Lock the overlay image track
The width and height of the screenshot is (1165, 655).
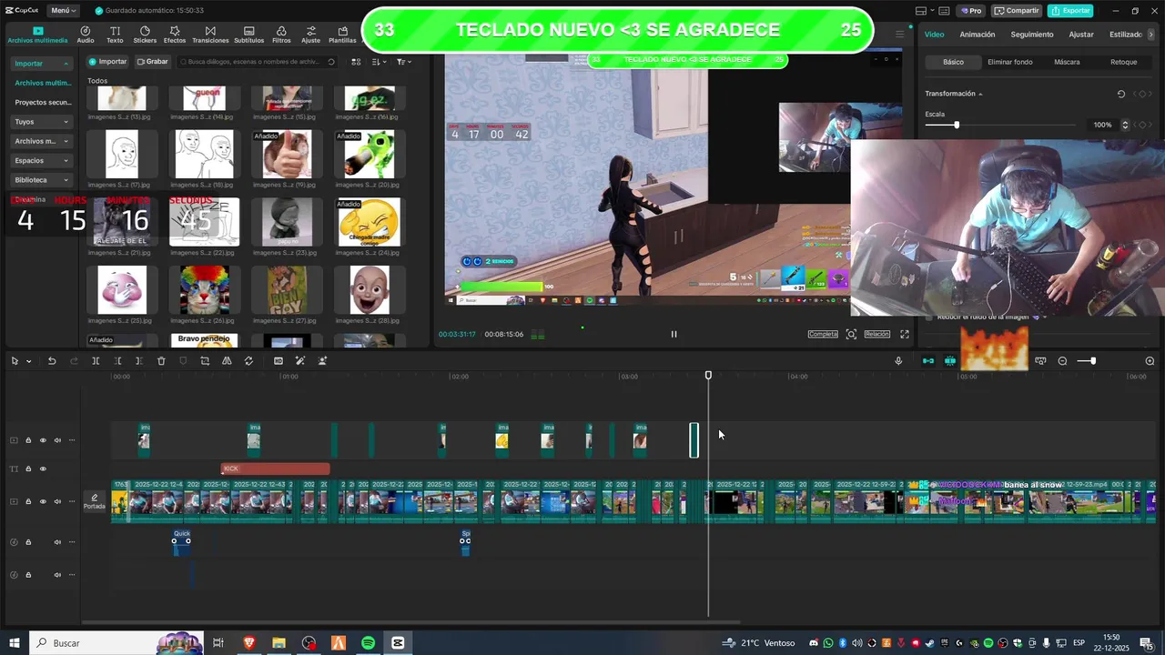[x=28, y=440]
